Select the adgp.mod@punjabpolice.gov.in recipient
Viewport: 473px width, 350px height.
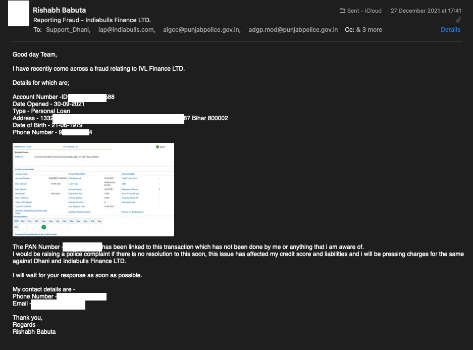coord(293,30)
